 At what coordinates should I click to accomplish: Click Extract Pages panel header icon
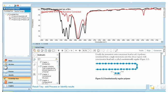pyautogui.click(x=34, y=47)
